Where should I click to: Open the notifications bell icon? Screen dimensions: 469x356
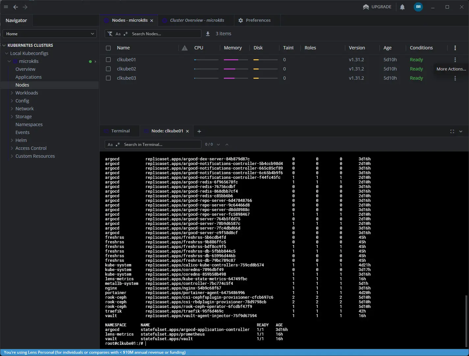[x=402, y=7]
